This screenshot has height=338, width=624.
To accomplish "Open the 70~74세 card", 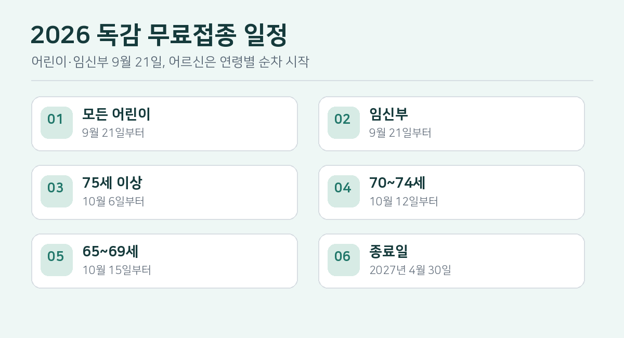I will (x=451, y=192).
